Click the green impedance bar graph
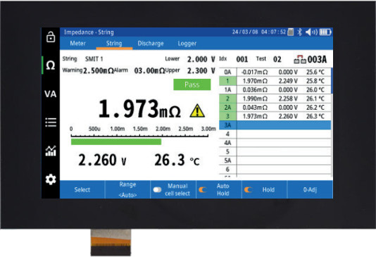 [116, 142]
